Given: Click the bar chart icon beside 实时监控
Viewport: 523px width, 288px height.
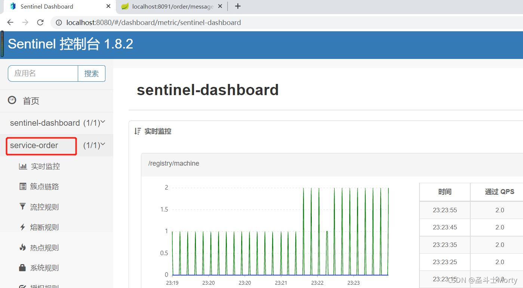Looking at the screenshot, I should point(23,166).
